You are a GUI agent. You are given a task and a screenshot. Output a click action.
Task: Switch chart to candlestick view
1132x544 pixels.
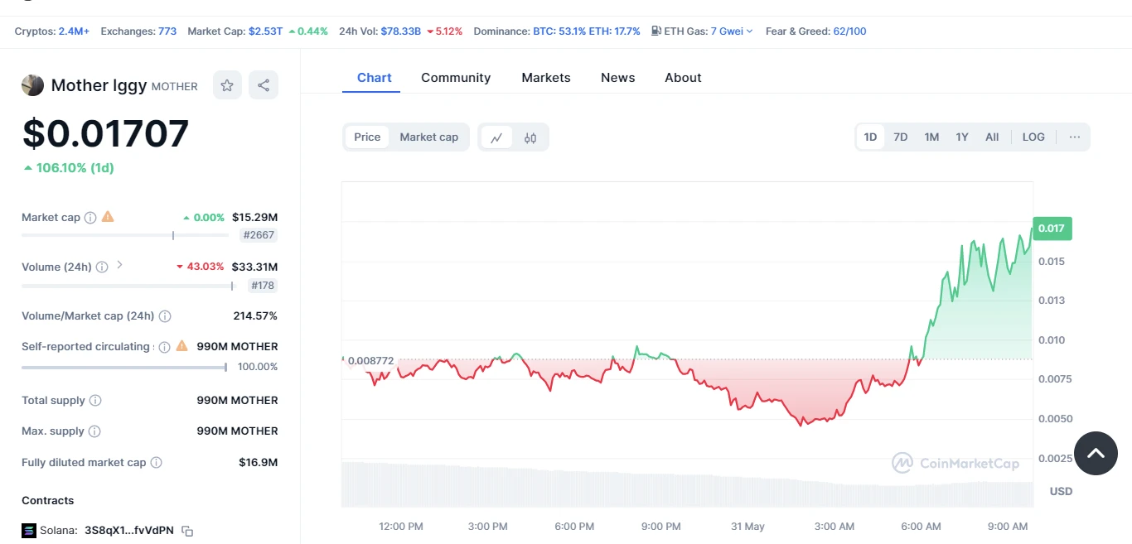pyautogui.click(x=530, y=137)
